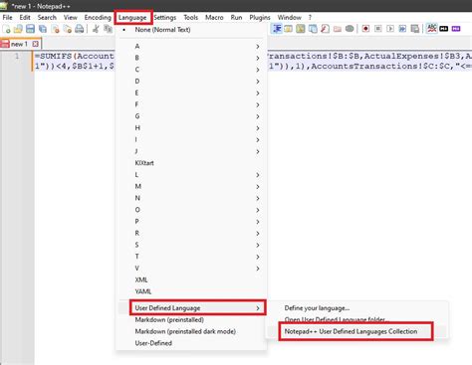Click the Playback macro icon
The height and width of the screenshot is (365, 472).
coord(390,29)
